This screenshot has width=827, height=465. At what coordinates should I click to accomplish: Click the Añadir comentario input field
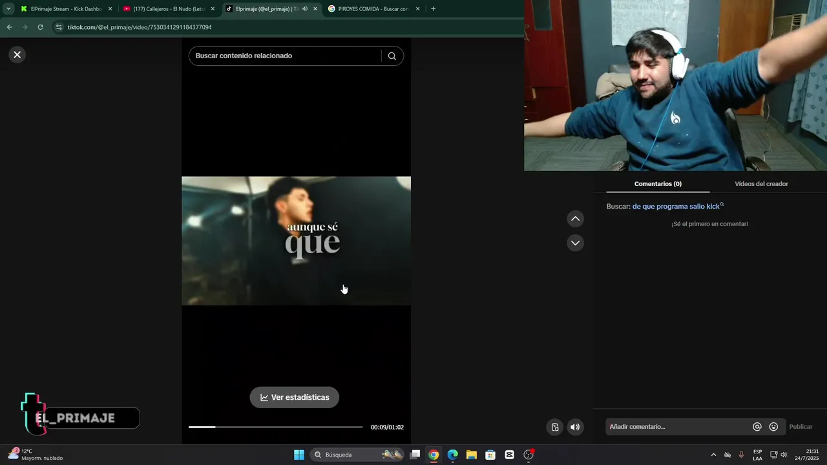678,427
